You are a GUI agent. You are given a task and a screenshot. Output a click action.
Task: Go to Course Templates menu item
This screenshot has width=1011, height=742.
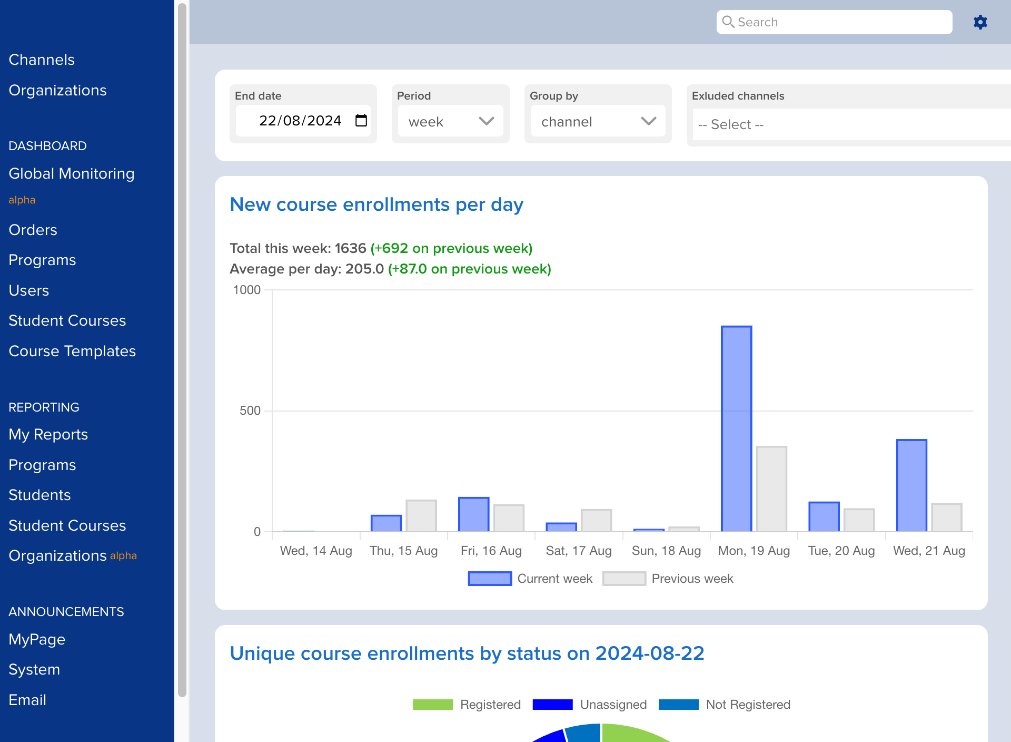(x=72, y=351)
